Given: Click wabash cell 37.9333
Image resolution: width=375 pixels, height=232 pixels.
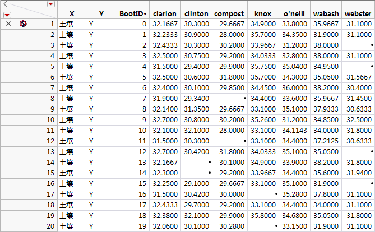Looking at the screenshot, I should [x=326, y=109].
